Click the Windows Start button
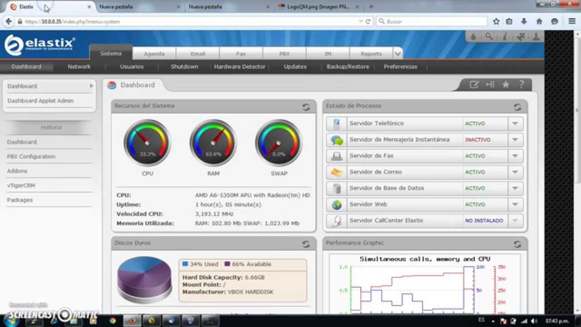Viewport: 581px width, 327px height. tap(10, 321)
